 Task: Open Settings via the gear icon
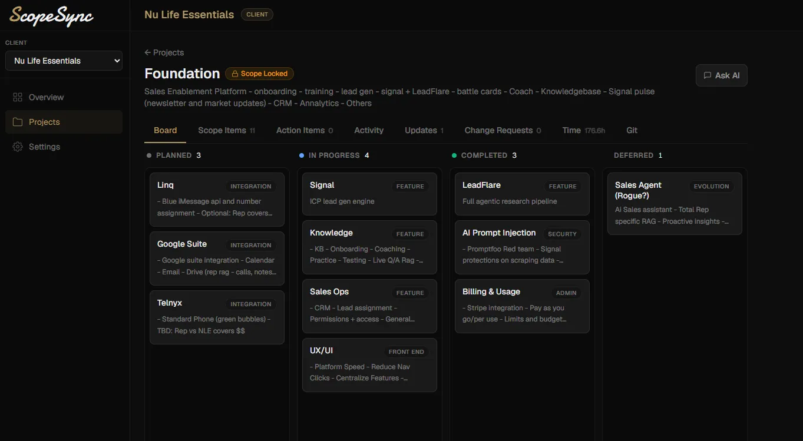(17, 147)
